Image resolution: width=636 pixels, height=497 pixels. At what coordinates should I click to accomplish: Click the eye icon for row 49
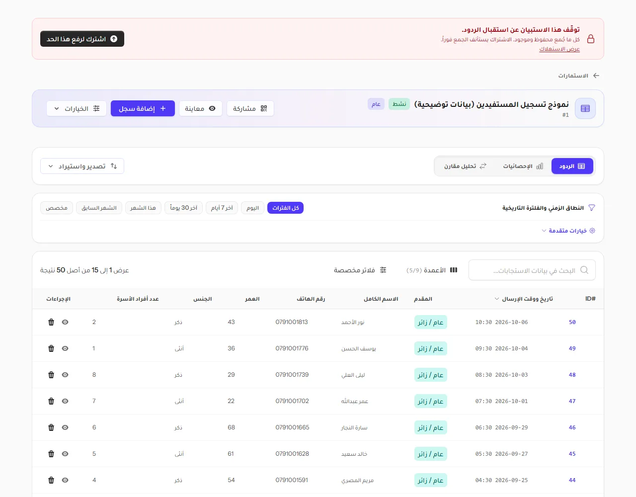65,348
